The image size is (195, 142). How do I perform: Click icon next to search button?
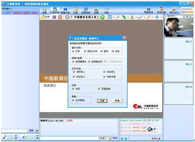pyautogui.click(x=37, y=131)
